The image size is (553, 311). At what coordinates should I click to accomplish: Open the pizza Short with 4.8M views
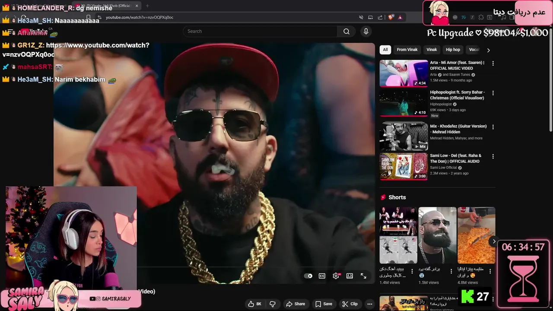tap(476, 235)
